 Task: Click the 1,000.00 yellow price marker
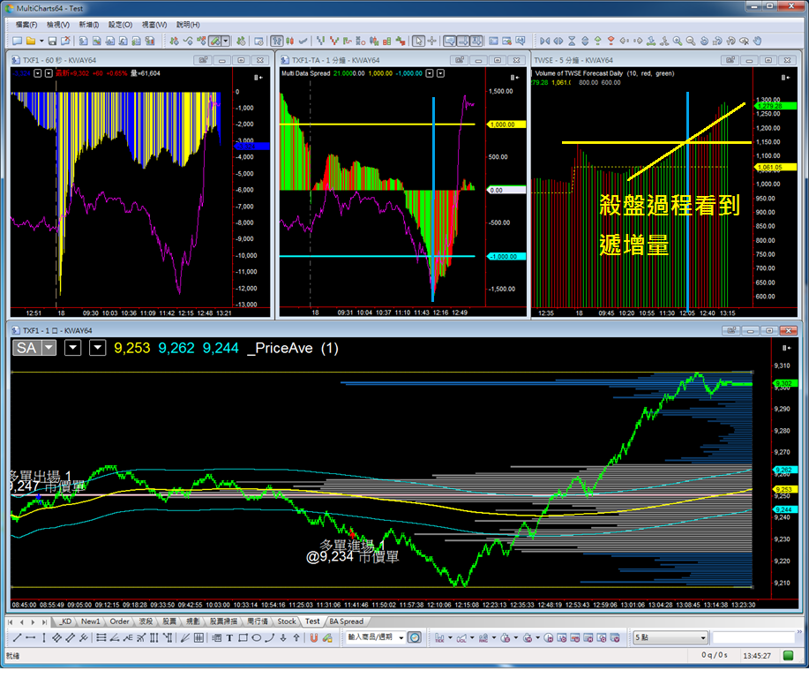(506, 124)
